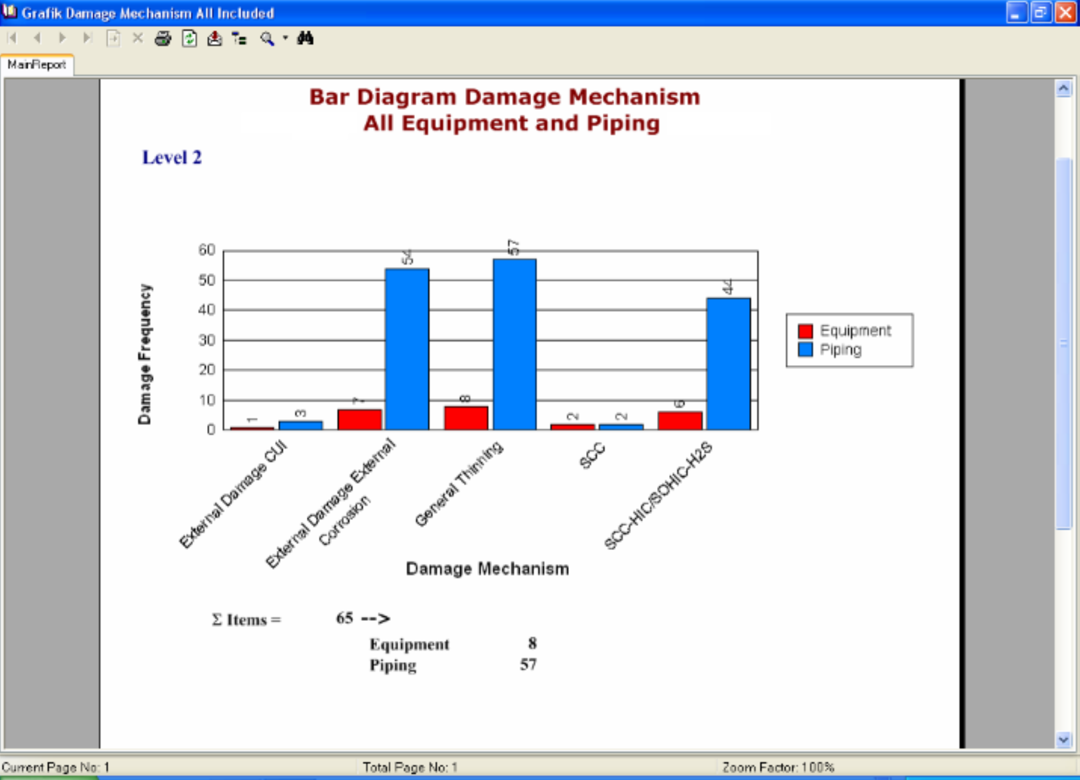Click the blue Piping legend swatch

click(805, 350)
